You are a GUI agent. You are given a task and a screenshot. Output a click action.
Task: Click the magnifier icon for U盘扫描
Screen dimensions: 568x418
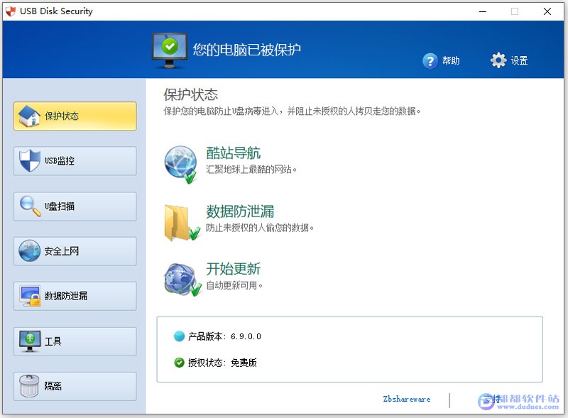point(30,206)
